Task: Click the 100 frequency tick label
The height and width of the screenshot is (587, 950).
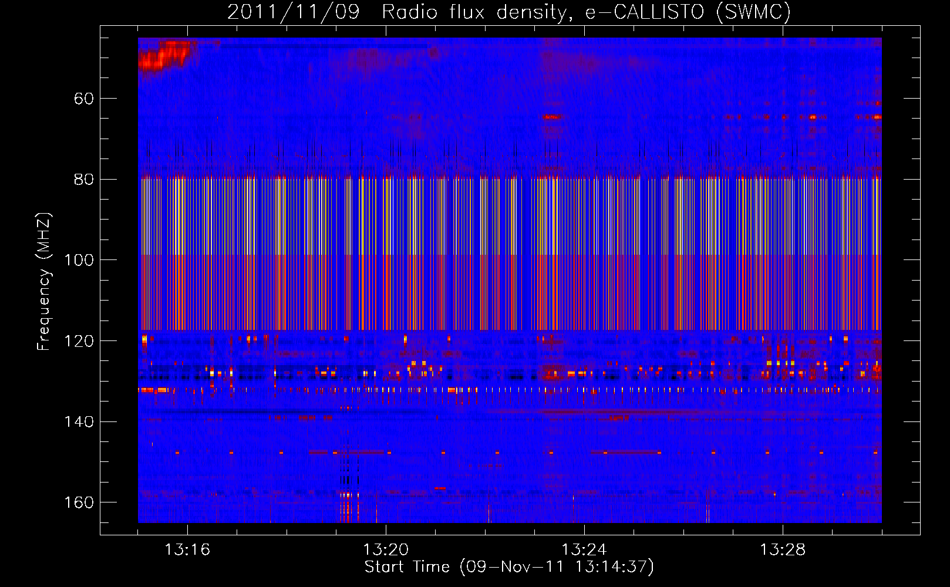Action: (79, 260)
